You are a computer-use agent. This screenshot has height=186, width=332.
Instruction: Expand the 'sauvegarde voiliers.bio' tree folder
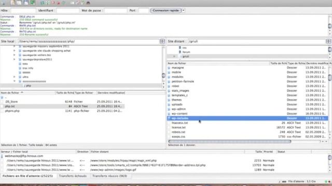click(15, 55)
